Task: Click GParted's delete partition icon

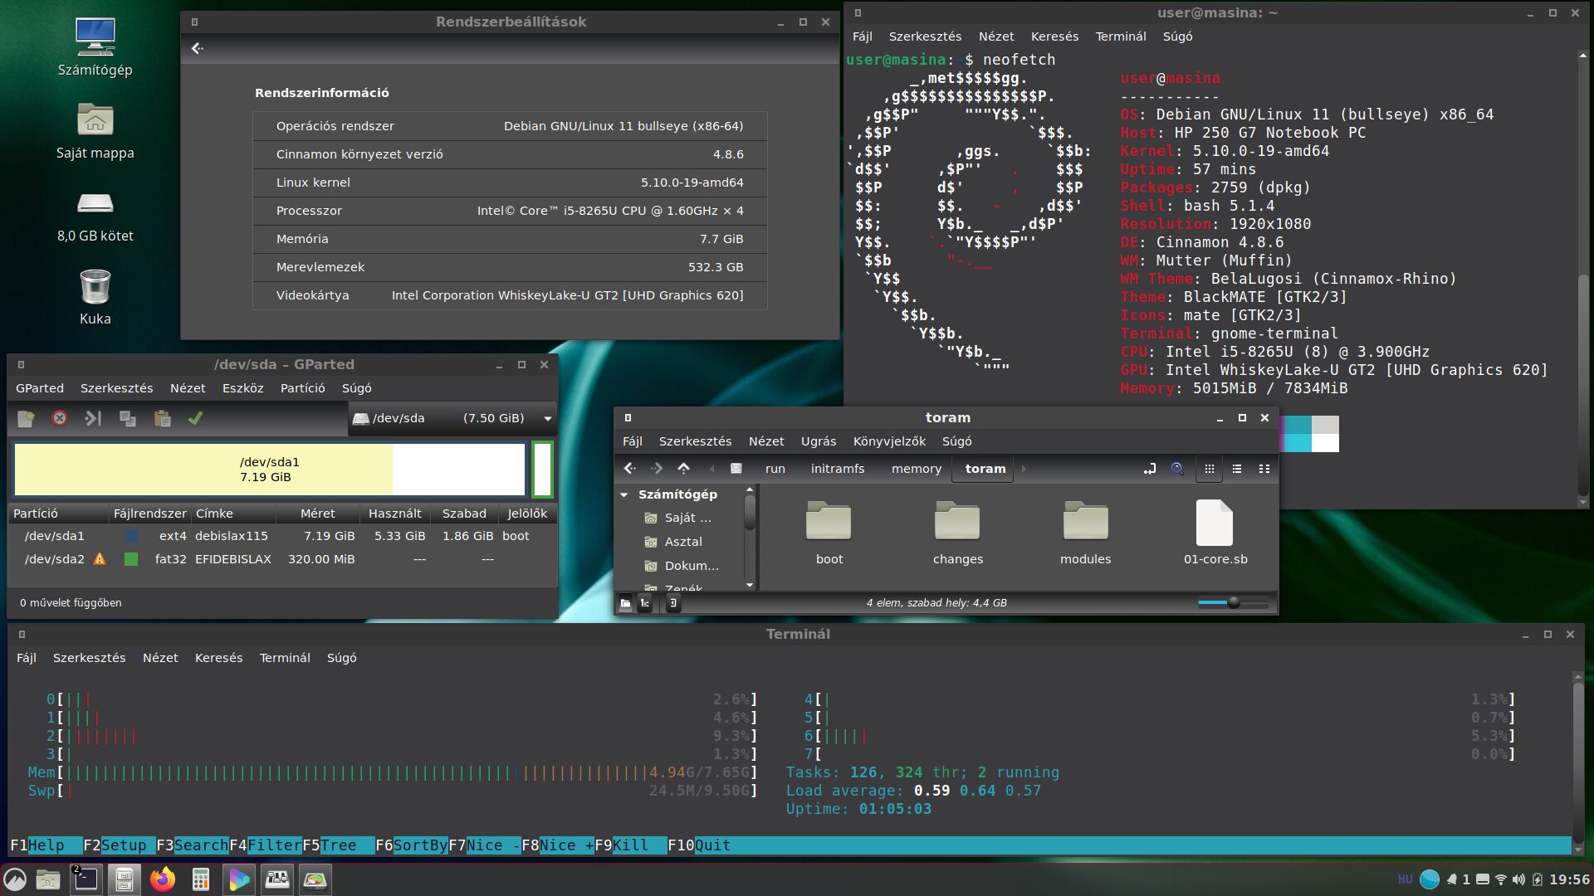Action: (x=60, y=419)
